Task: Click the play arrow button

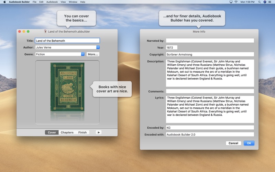Action: click(99, 132)
